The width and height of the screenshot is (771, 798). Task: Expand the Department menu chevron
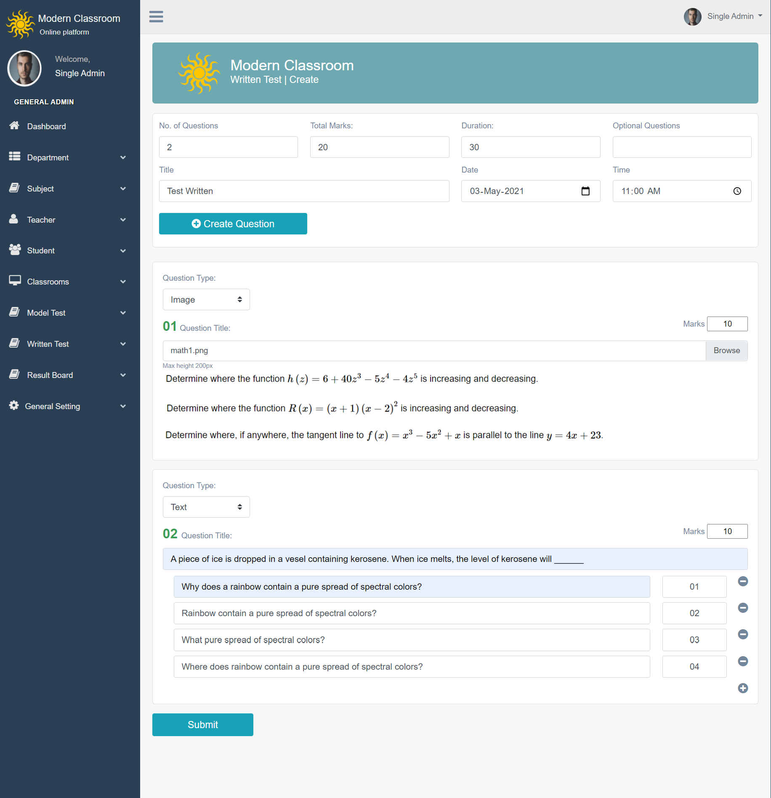[123, 157]
